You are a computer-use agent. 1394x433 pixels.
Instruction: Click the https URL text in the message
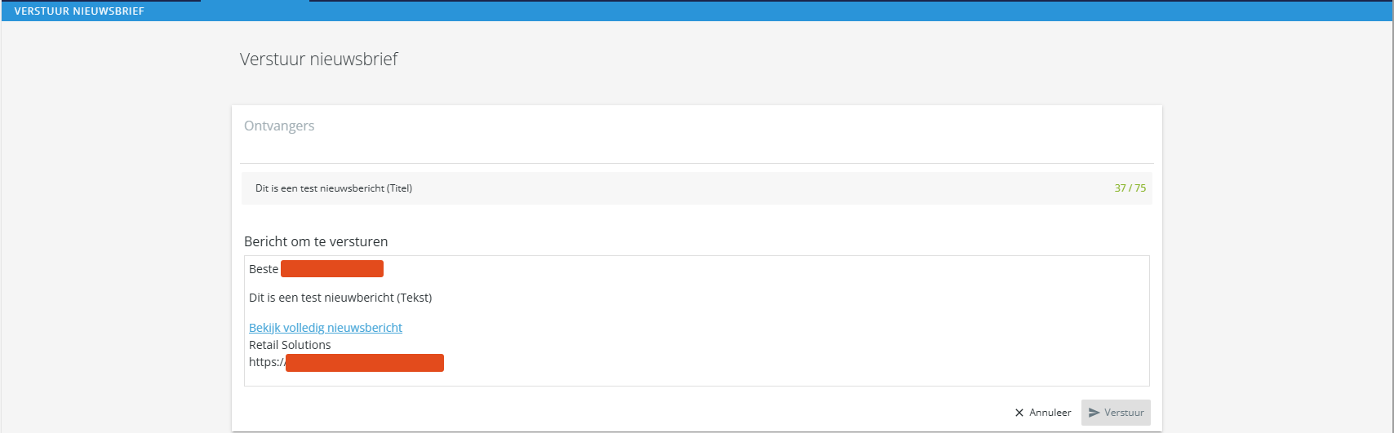click(267, 362)
